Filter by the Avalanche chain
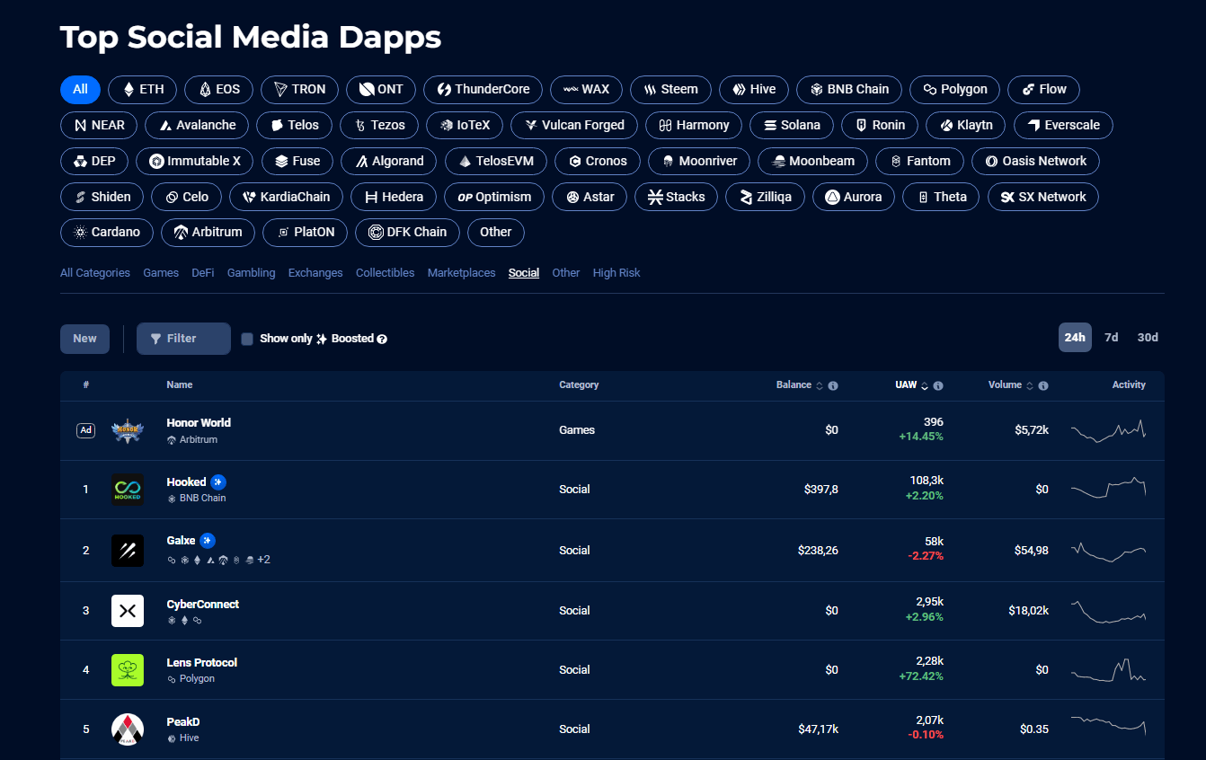1206x760 pixels. [197, 125]
